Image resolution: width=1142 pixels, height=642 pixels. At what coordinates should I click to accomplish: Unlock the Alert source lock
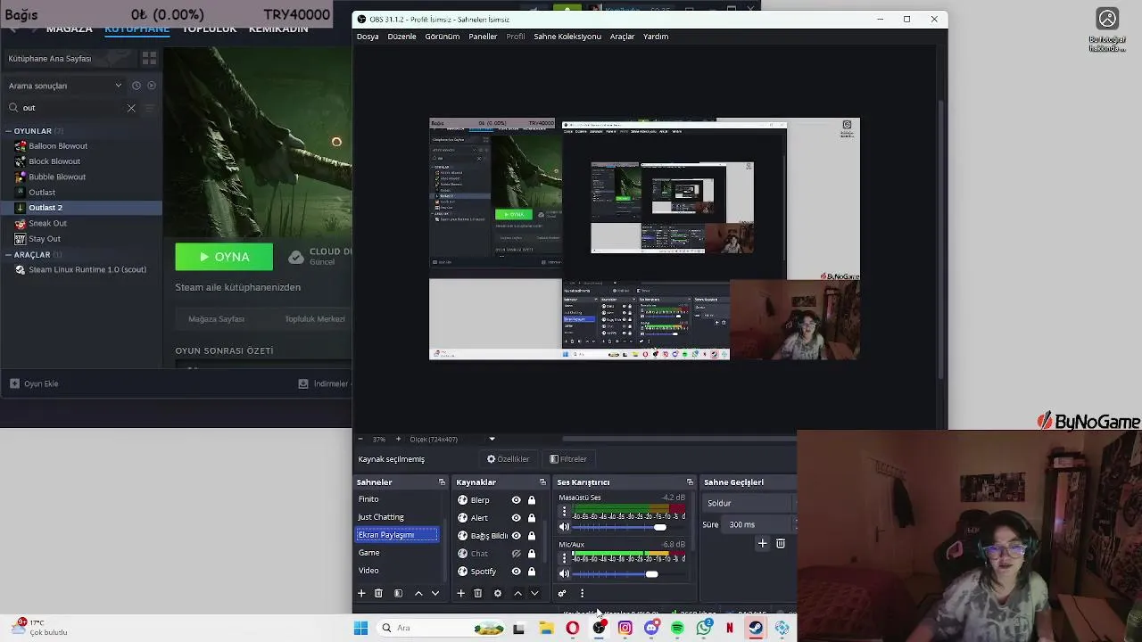532,518
